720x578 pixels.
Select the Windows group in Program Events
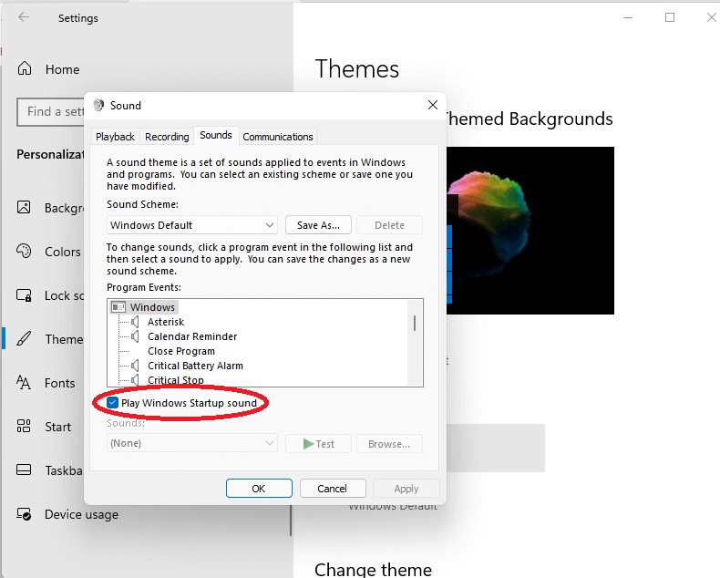[x=152, y=307]
